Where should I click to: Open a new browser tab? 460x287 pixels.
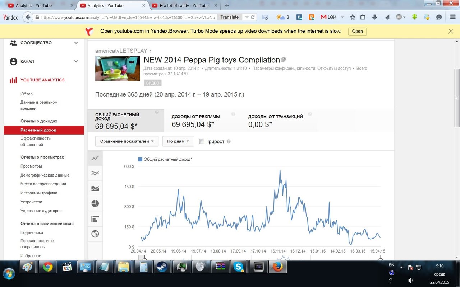[227, 5]
